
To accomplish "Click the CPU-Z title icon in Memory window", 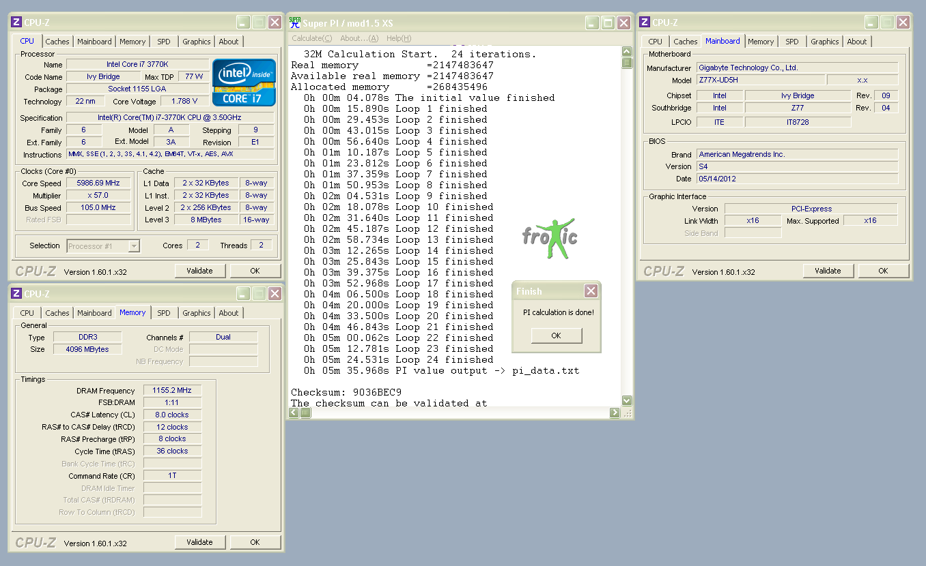I will coord(17,294).
